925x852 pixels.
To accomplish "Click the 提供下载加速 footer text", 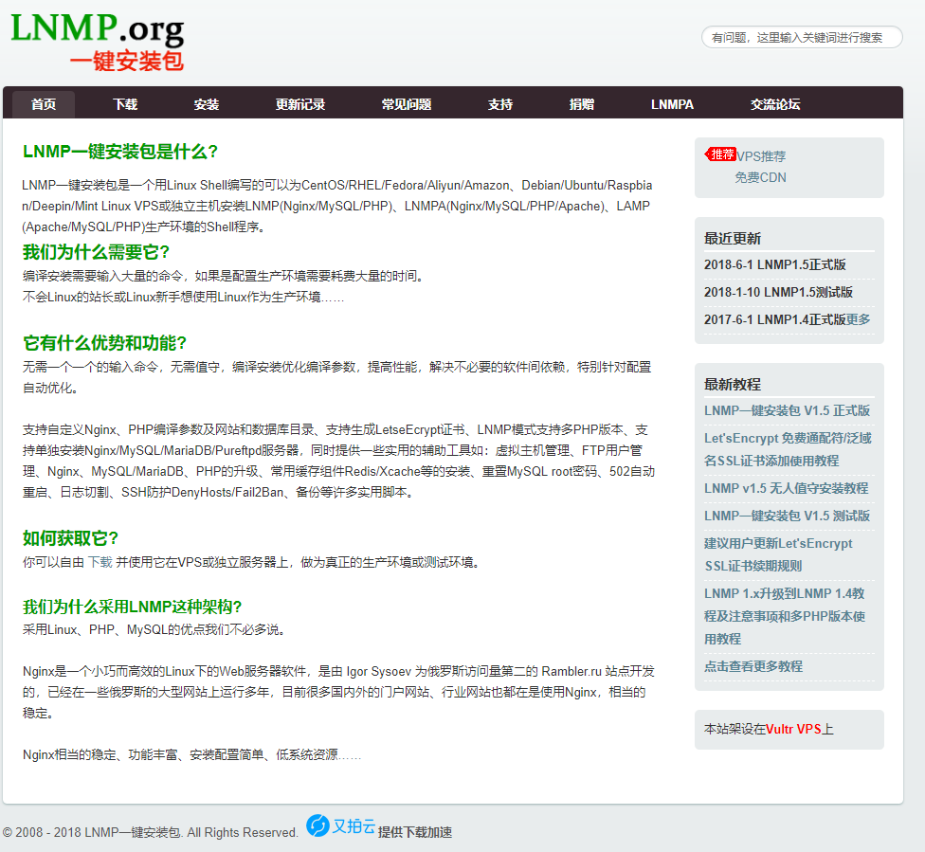I will click(x=415, y=832).
